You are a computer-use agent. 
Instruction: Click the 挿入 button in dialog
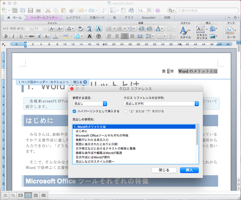click(189, 170)
